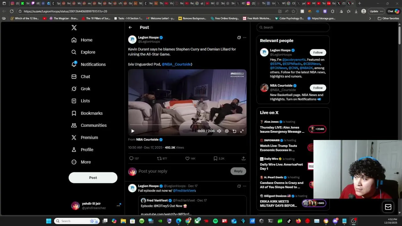The height and width of the screenshot is (226, 402).
Task: Open account menu dots beside yahdir lil jair
Action: click(118, 206)
